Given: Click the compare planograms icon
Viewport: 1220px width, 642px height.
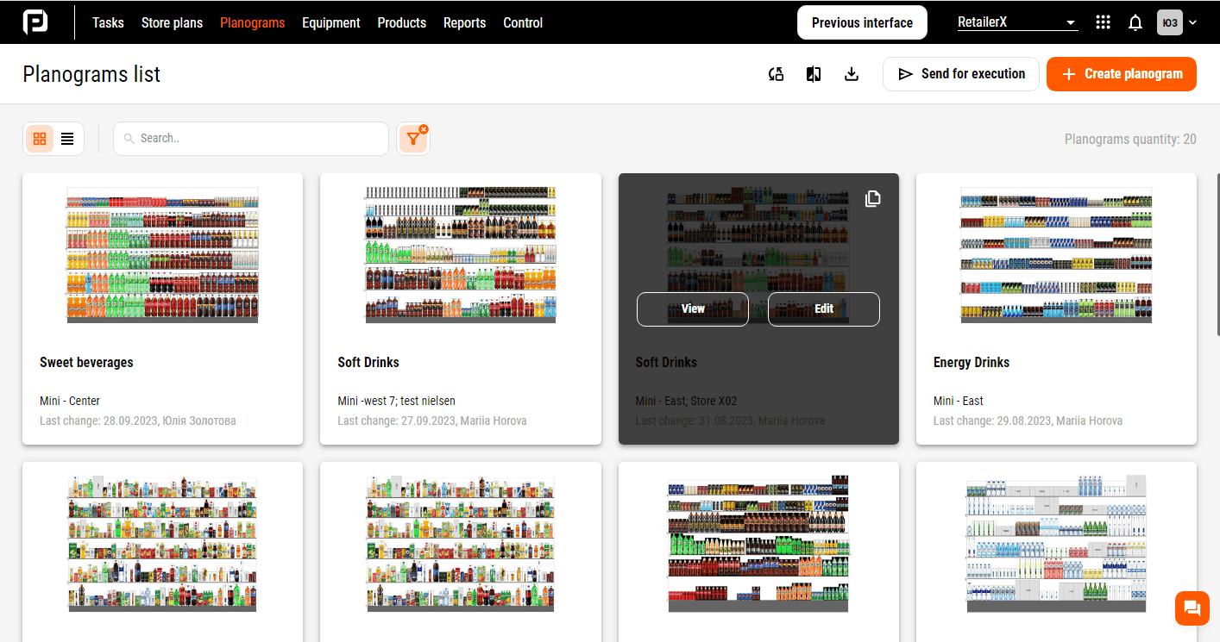Looking at the screenshot, I should (x=814, y=74).
